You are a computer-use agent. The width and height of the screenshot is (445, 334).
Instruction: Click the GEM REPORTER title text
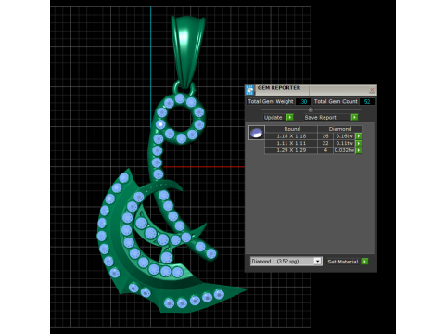point(279,88)
